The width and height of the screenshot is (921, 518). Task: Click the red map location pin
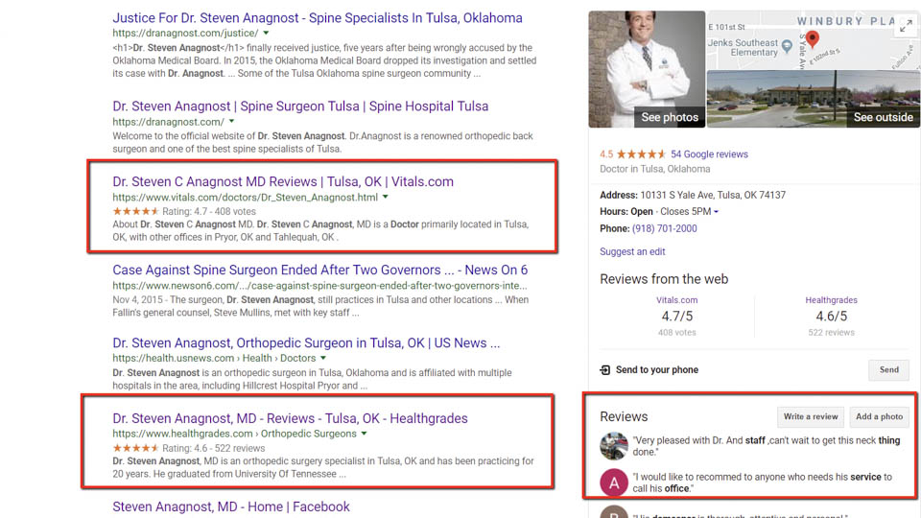(x=813, y=39)
